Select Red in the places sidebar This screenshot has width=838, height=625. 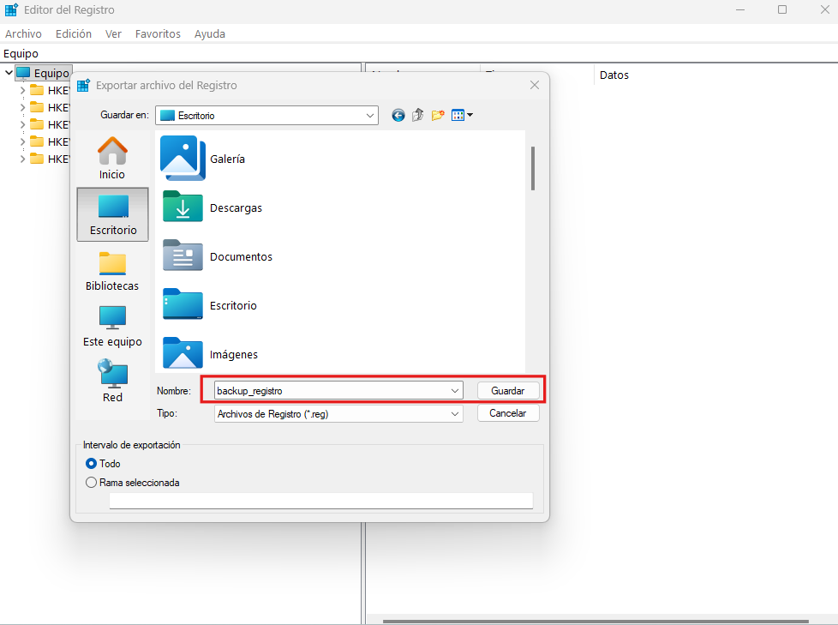(x=111, y=380)
